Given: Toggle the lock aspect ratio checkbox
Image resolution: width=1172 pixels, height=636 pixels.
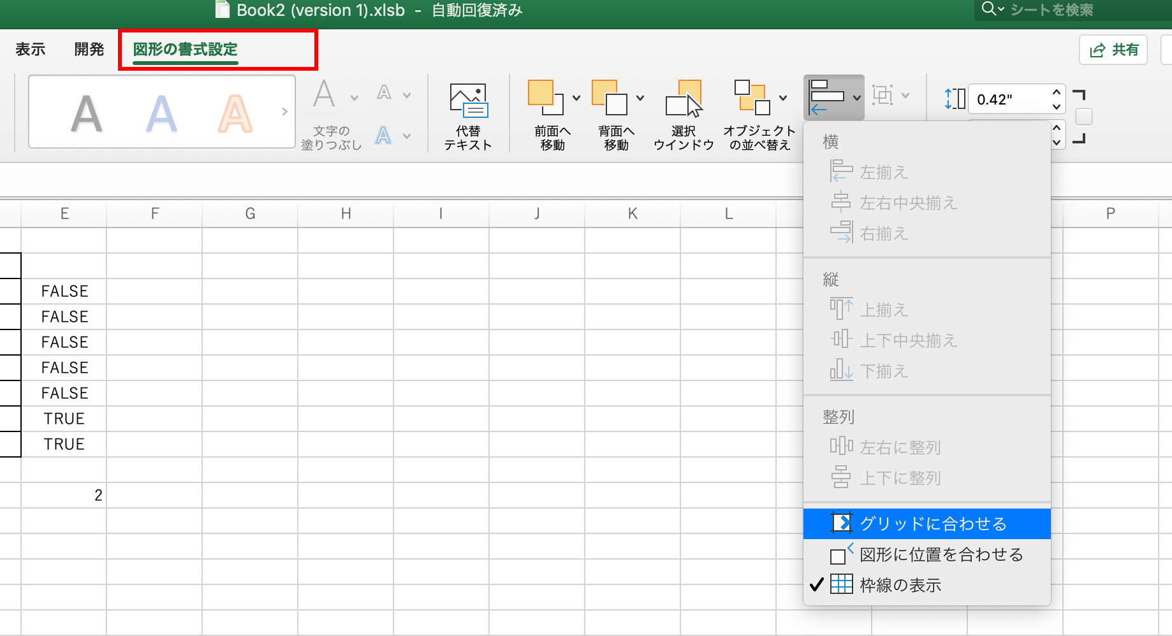Looking at the screenshot, I should (x=1084, y=117).
